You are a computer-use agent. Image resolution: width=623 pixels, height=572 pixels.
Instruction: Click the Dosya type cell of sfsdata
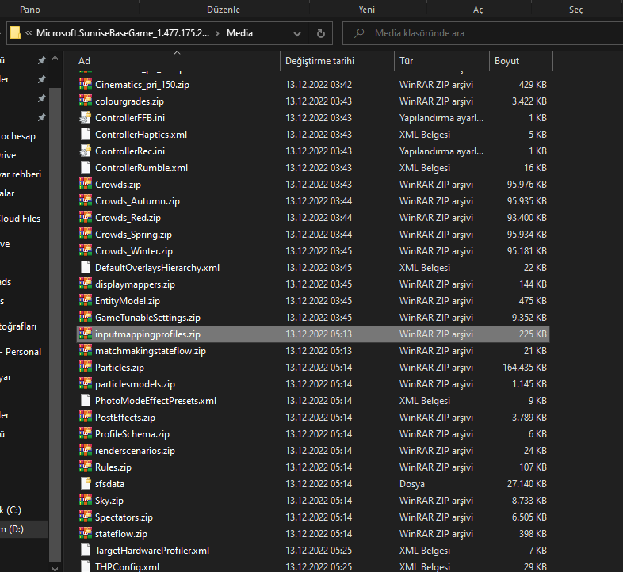pos(411,484)
